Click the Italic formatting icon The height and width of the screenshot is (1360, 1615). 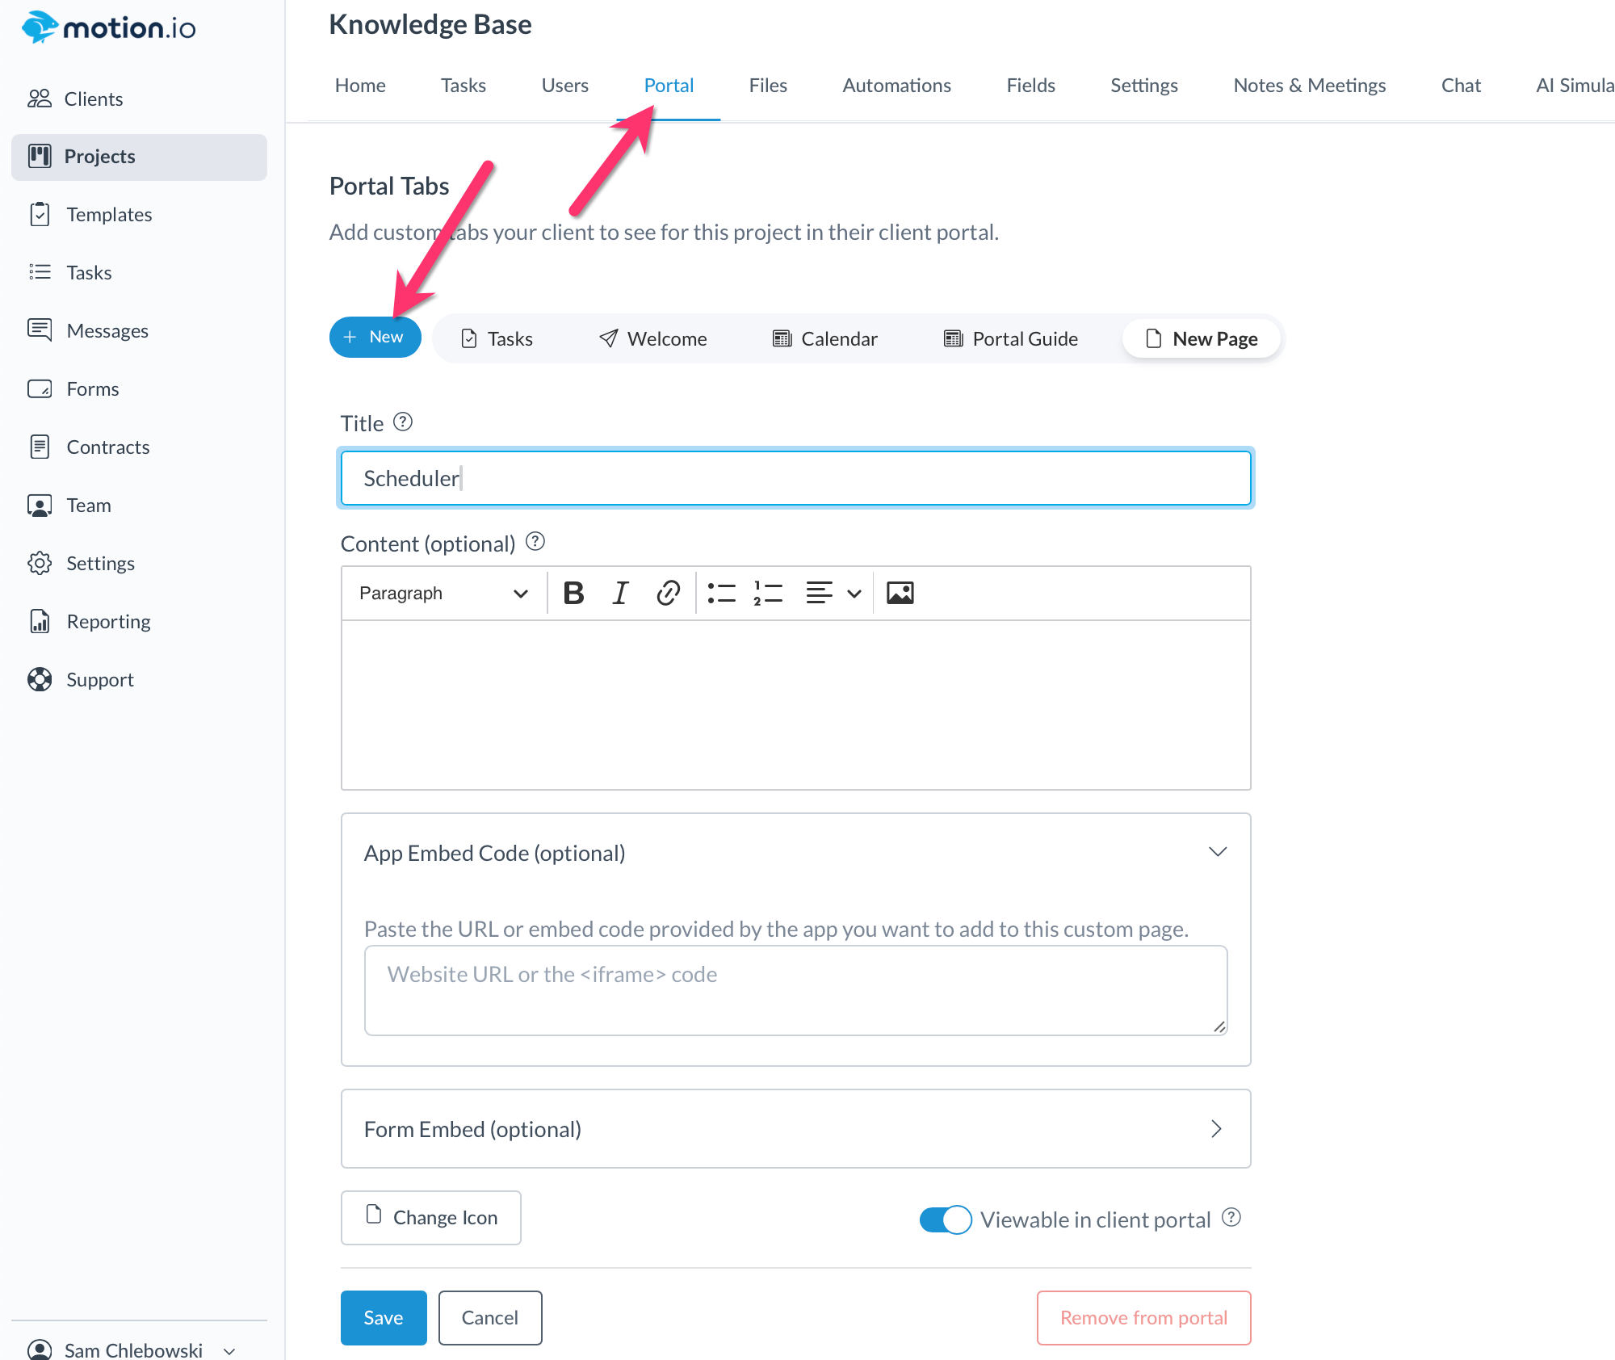click(x=620, y=594)
